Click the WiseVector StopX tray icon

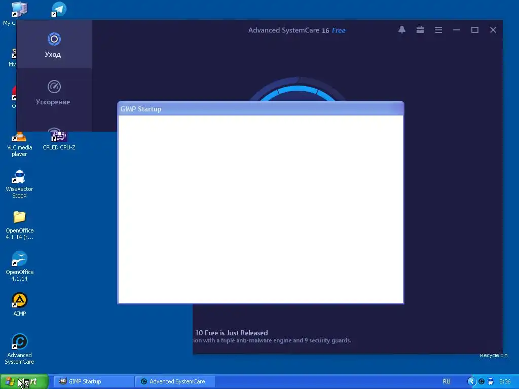491,381
